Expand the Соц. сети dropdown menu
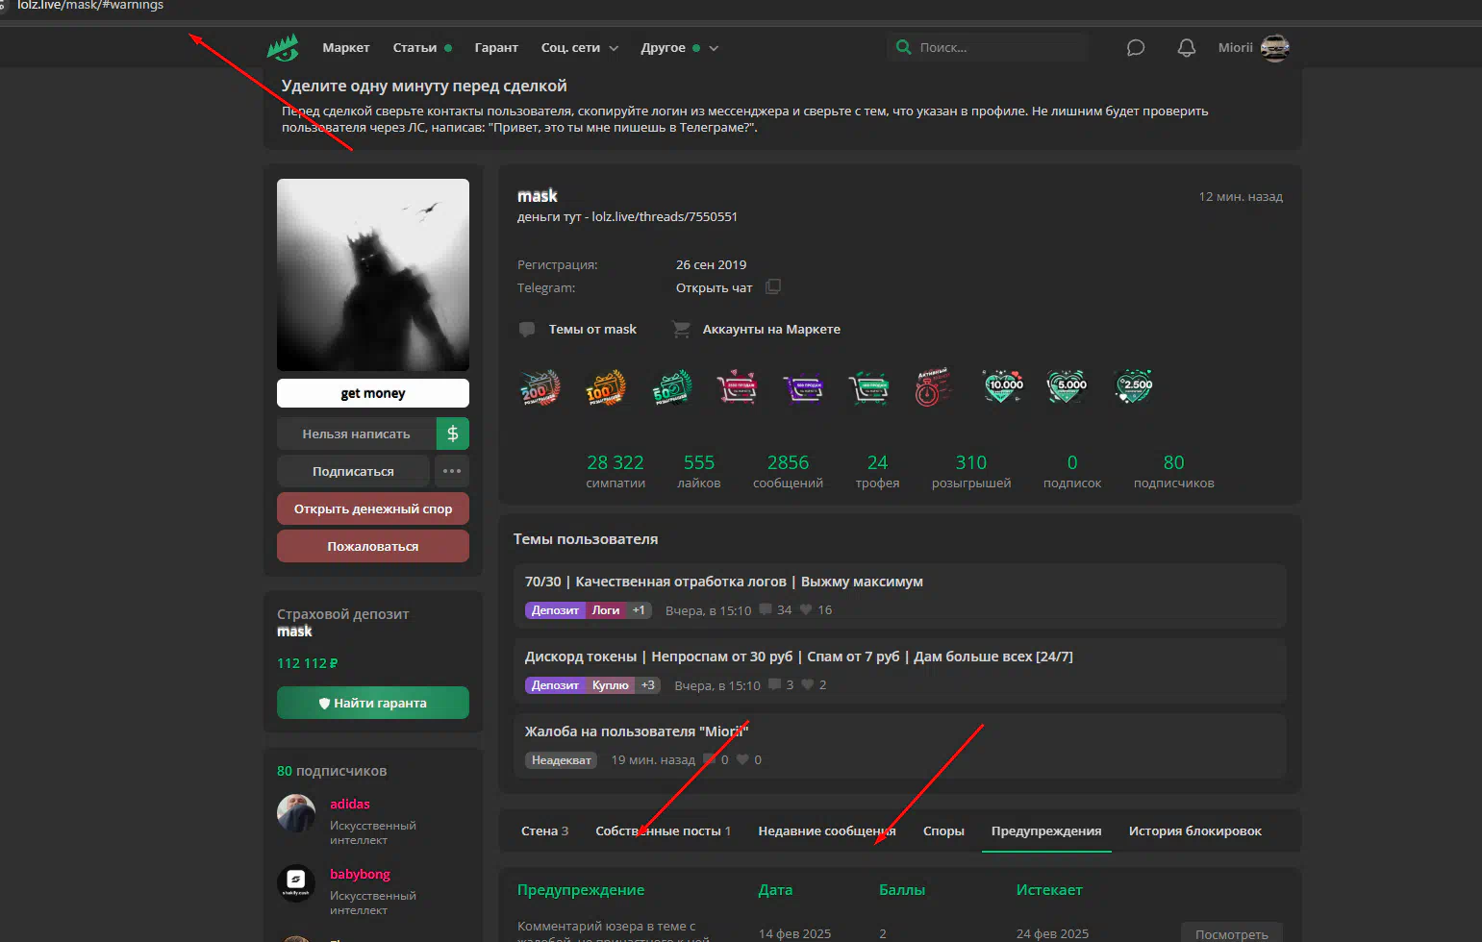The height and width of the screenshot is (942, 1482). coord(580,47)
